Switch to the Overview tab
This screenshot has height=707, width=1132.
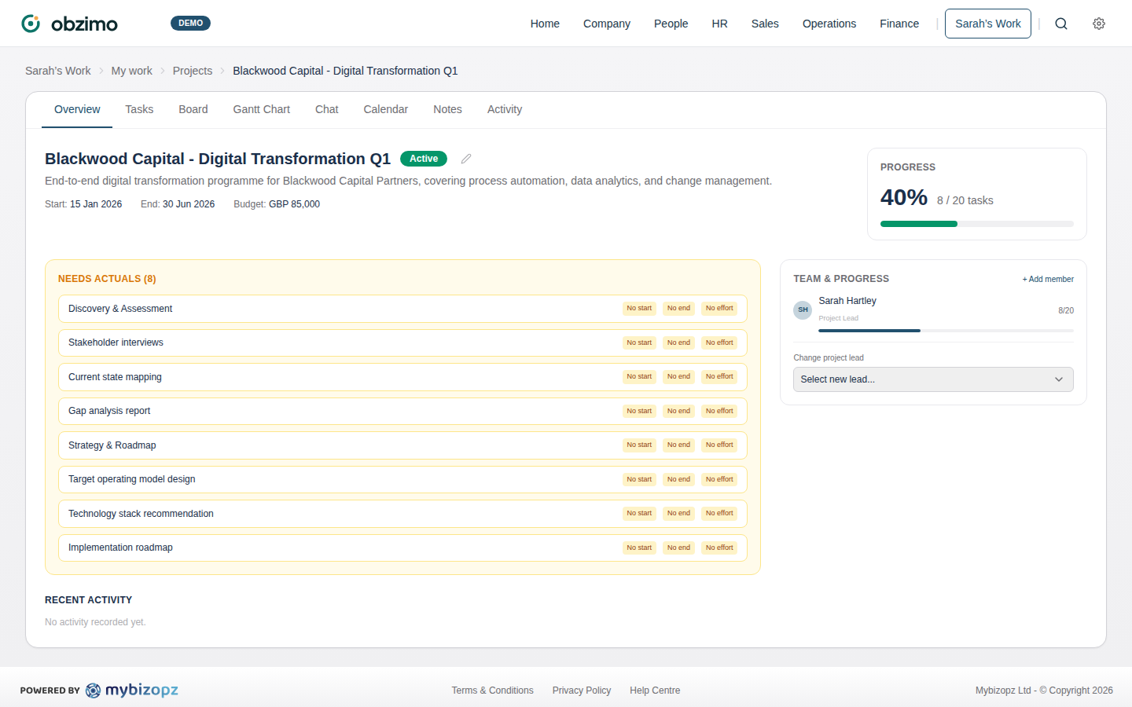[x=77, y=110]
